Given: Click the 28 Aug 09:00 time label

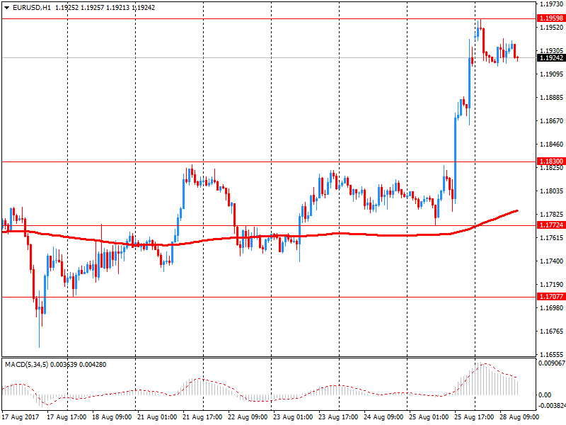Looking at the screenshot, I should 519,417.
